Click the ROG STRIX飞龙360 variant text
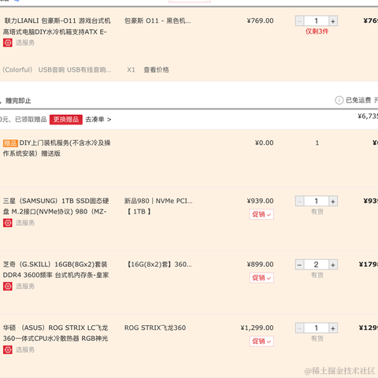The image size is (378, 378). [155, 328]
